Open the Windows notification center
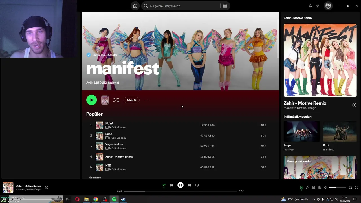361x203 pixels. point(355,199)
